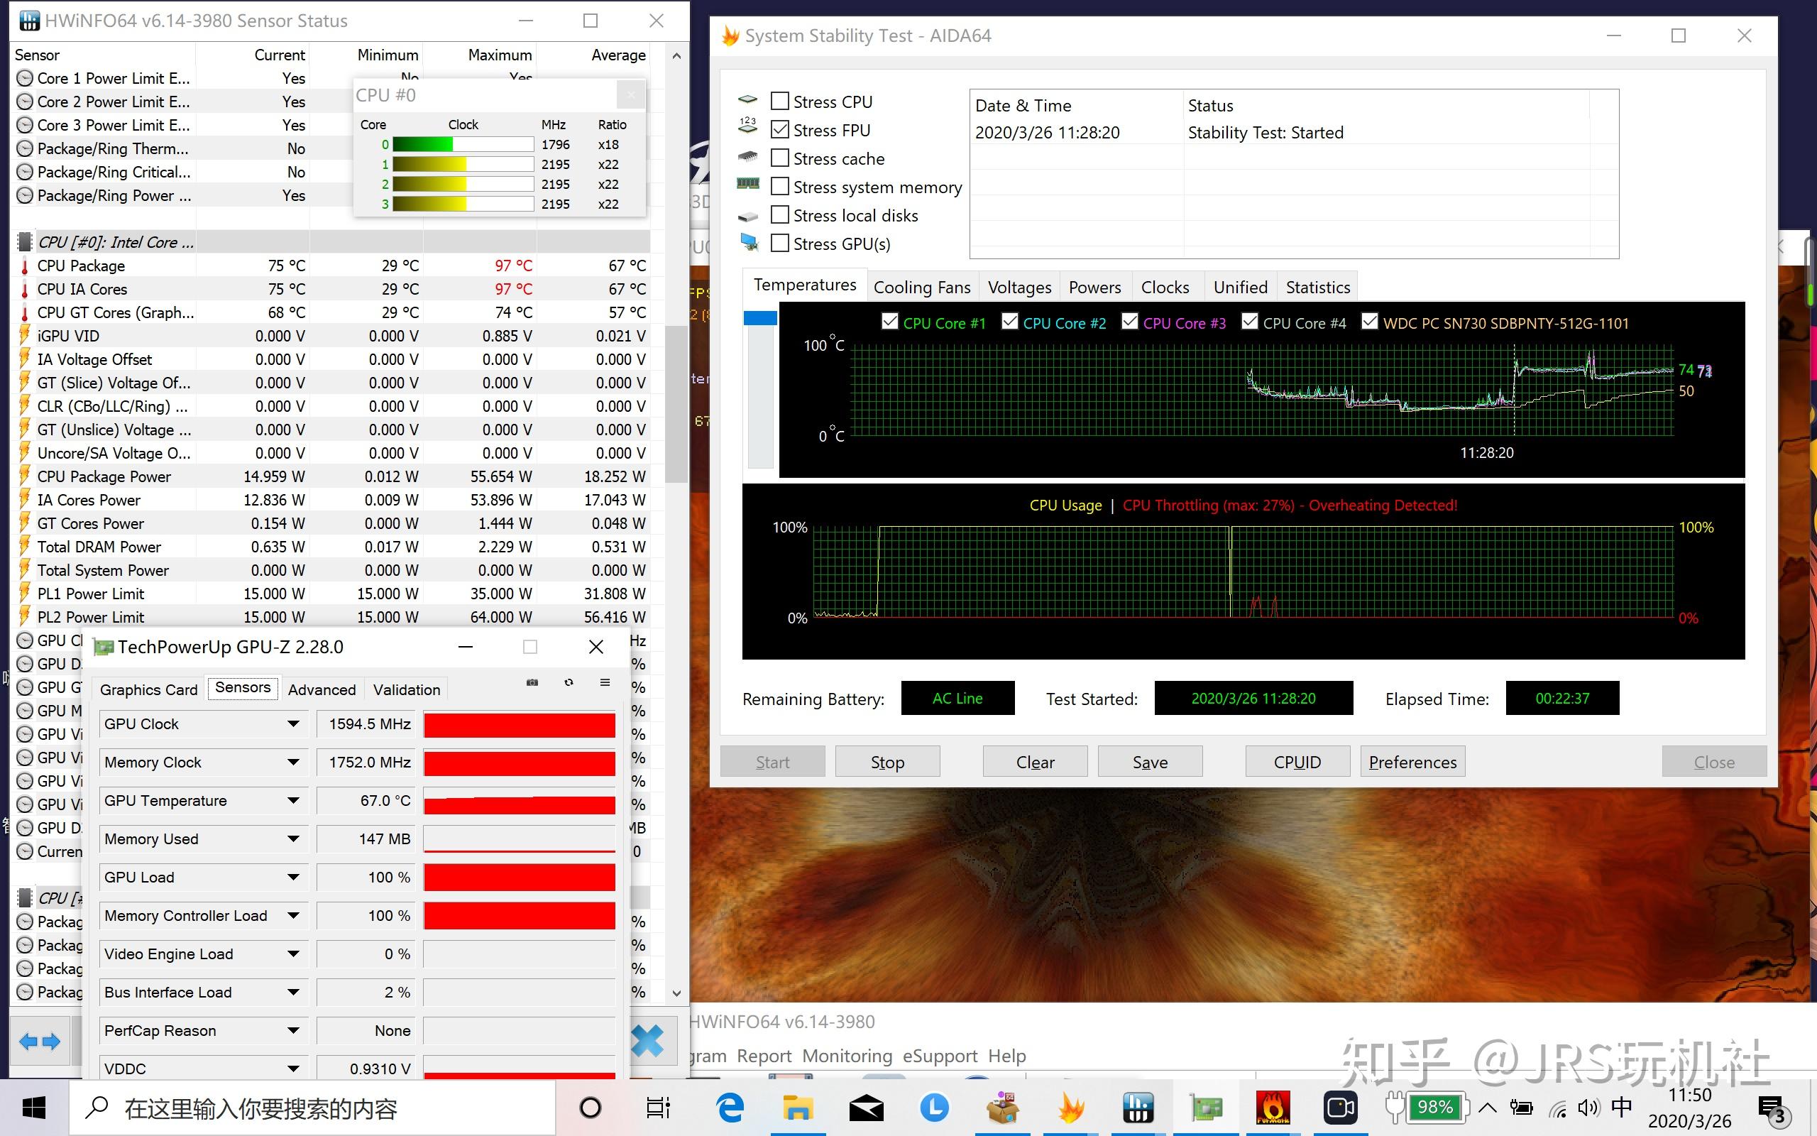Click GPU-Z screenshot camera icon

pos(532,682)
